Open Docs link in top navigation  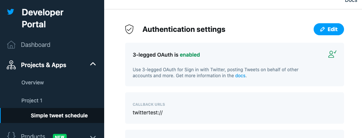[351, 1]
